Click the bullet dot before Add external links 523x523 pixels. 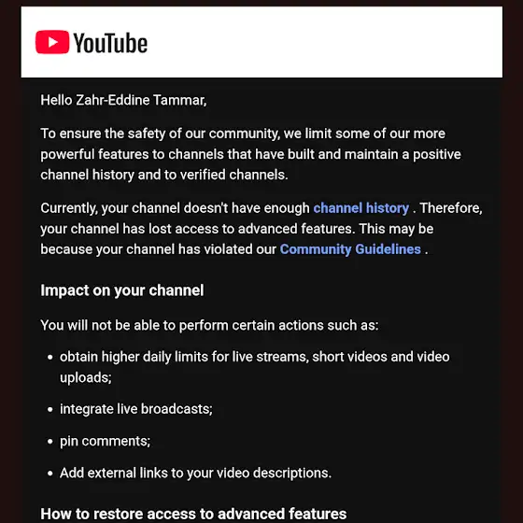(50, 474)
